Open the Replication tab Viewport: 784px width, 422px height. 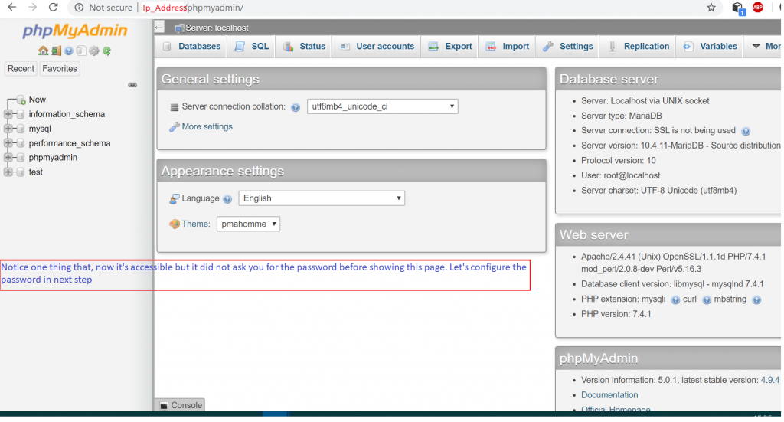638,47
